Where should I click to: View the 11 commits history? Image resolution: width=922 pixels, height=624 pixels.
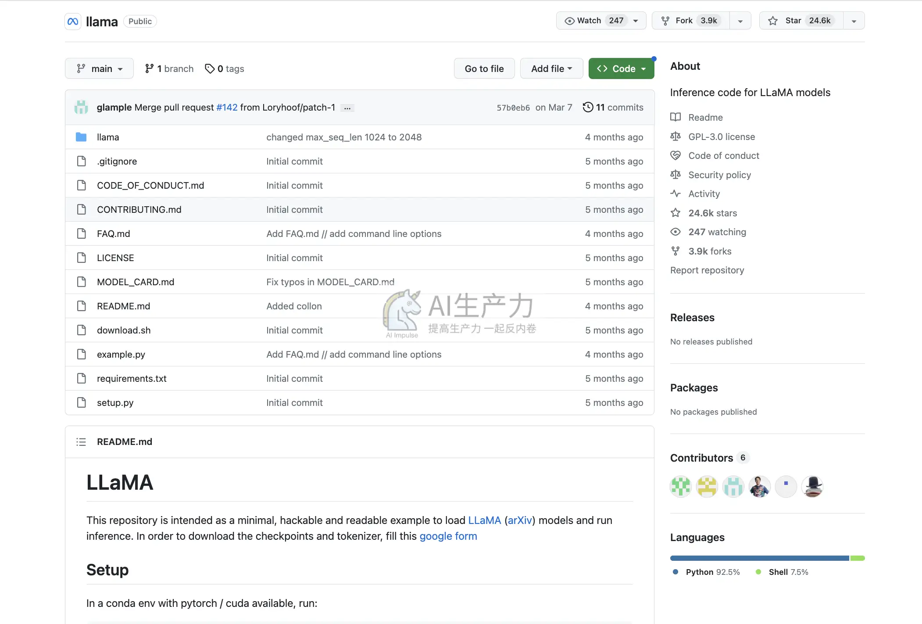(613, 107)
